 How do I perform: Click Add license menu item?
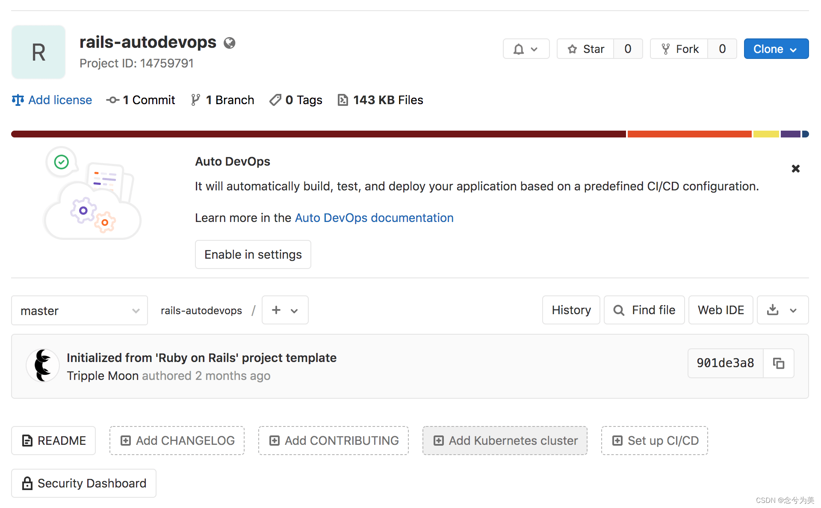coord(52,99)
